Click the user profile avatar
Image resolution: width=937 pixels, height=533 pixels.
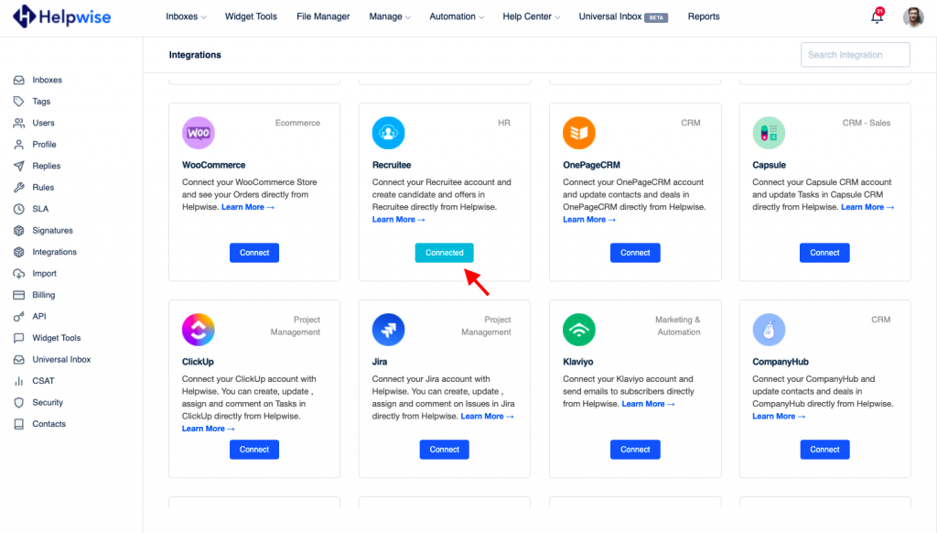click(x=913, y=16)
